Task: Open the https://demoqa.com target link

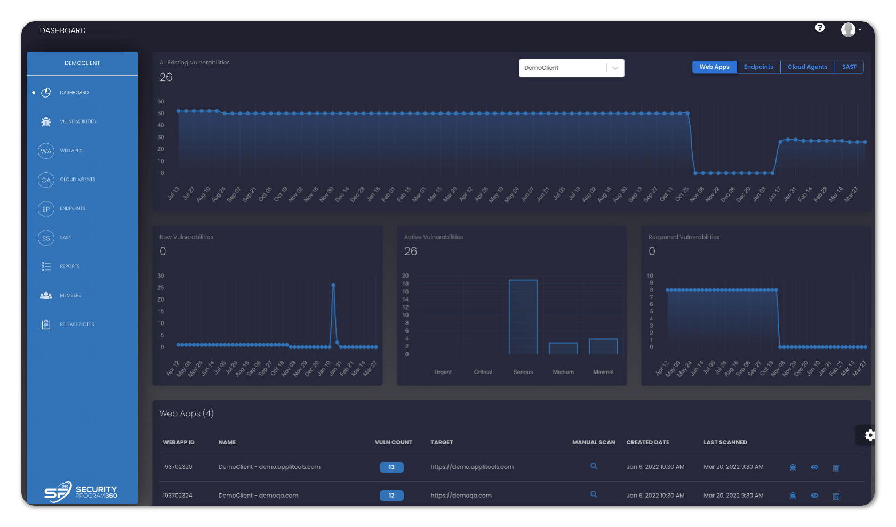Action: (461, 496)
